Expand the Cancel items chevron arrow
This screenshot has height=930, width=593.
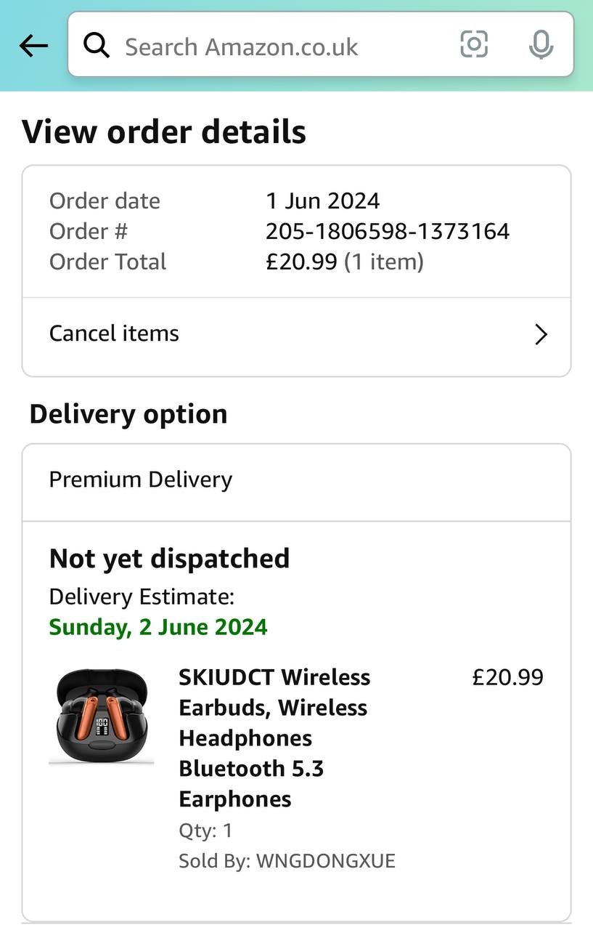(x=541, y=334)
